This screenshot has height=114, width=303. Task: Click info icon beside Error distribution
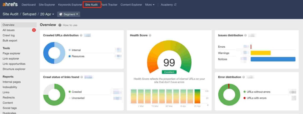244,77
